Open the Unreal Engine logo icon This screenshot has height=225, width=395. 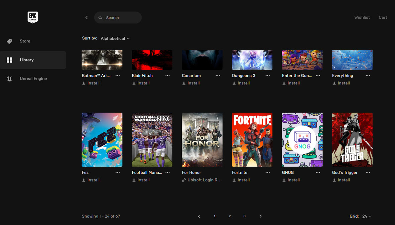pyautogui.click(x=10, y=79)
